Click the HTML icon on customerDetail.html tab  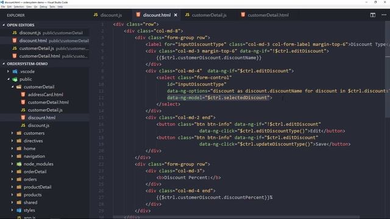(243, 15)
